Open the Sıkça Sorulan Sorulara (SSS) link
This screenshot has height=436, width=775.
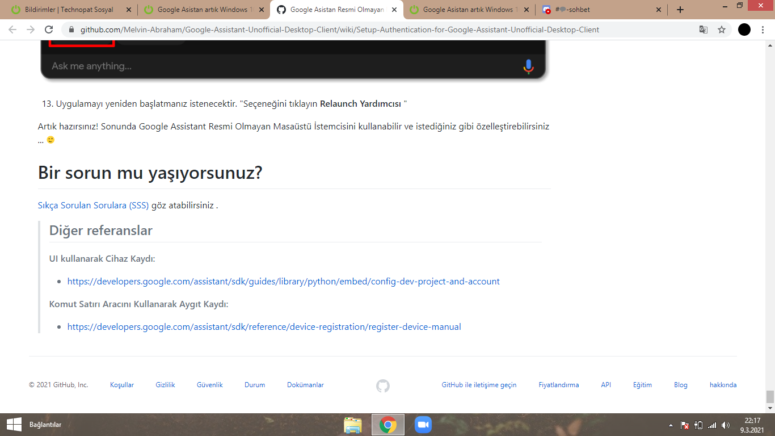click(x=93, y=206)
